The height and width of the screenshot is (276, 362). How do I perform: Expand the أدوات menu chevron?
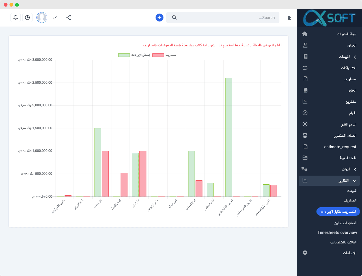pyautogui.click(x=355, y=169)
